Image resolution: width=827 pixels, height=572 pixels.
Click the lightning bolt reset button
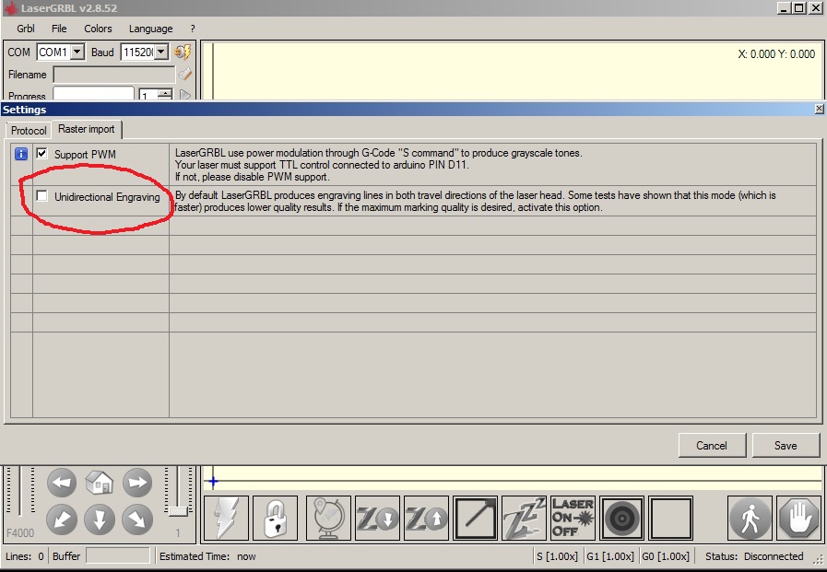226,518
